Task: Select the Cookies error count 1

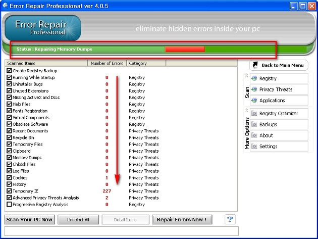Action: pyautogui.click(x=107, y=177)
